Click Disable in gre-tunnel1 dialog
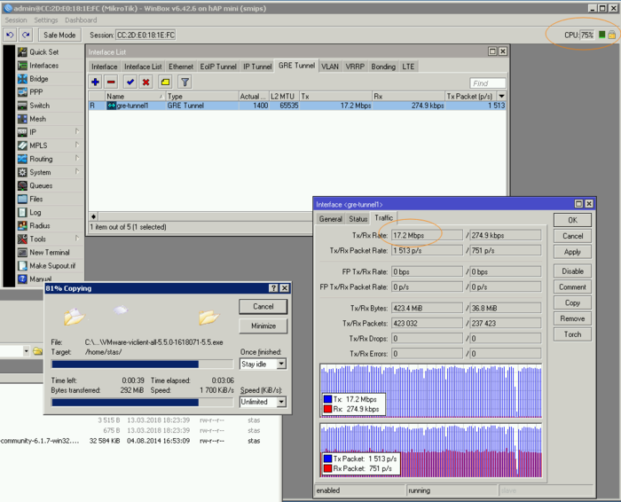621x502 pixels. [573, 271]
